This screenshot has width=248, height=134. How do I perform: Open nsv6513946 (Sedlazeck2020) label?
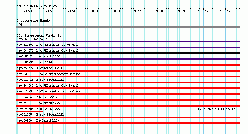point(38,103)
